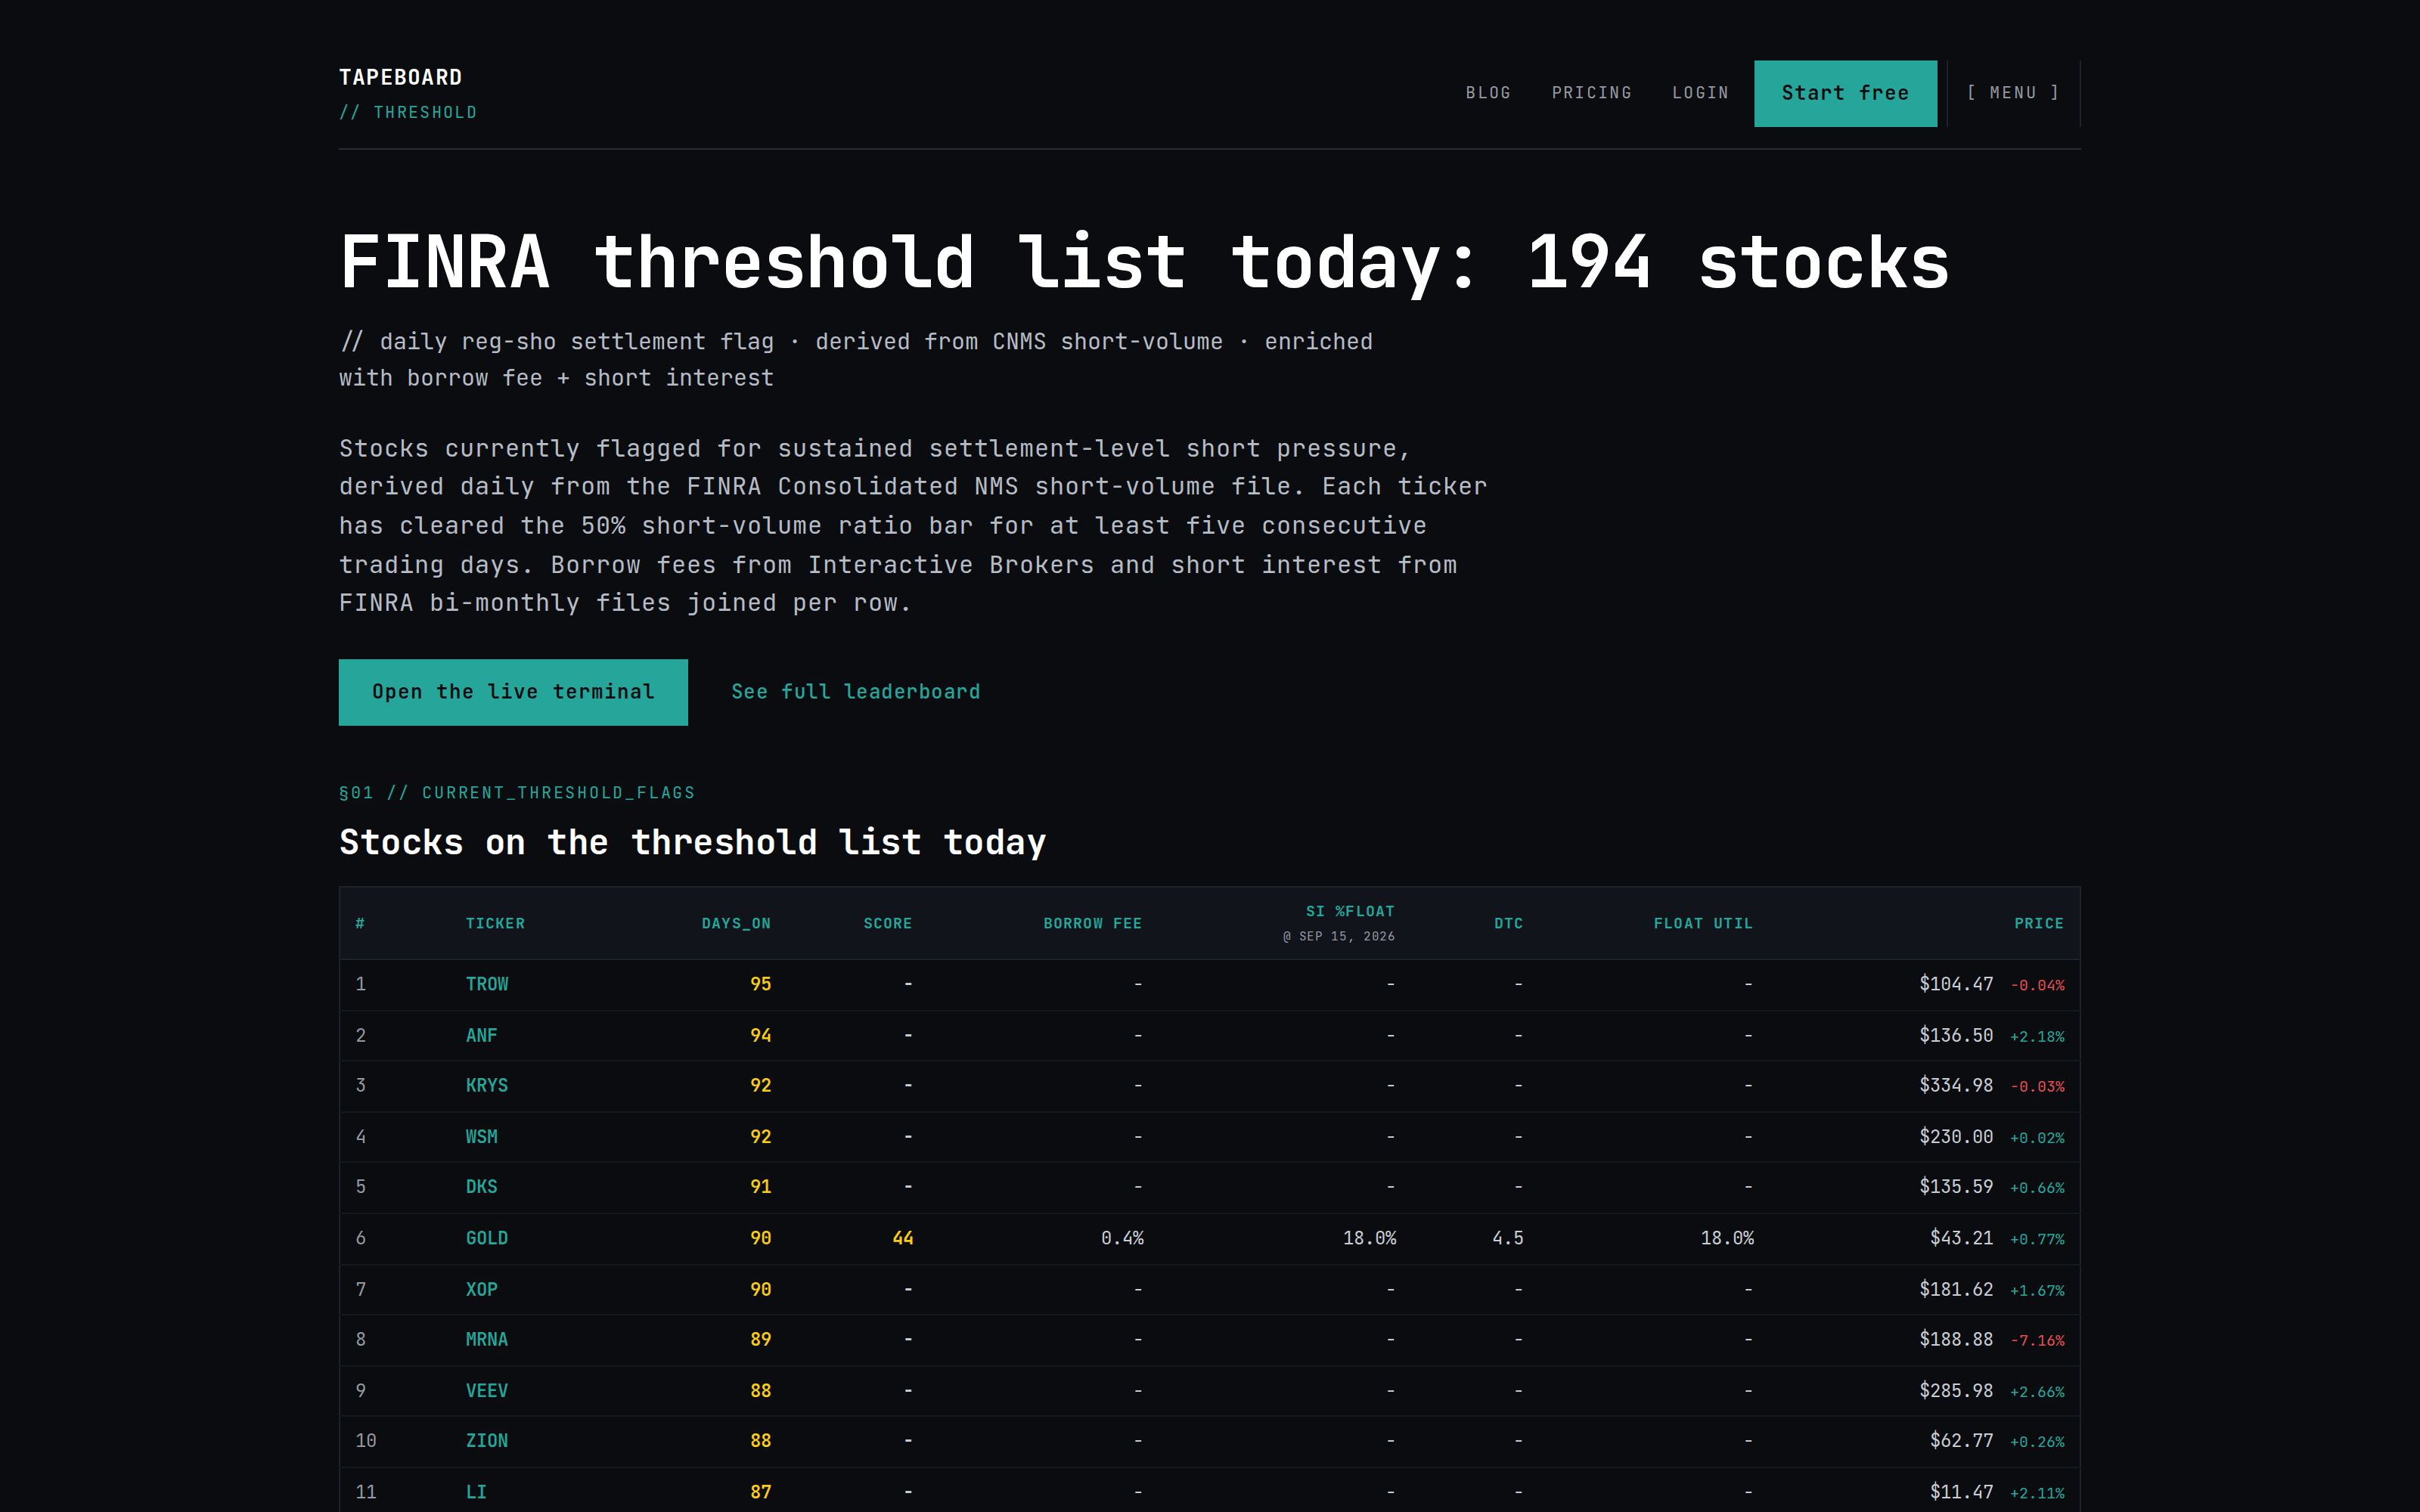Open the LI ticker link
Viewport: 2420px width, 1512px height.
coord(476,1492)
